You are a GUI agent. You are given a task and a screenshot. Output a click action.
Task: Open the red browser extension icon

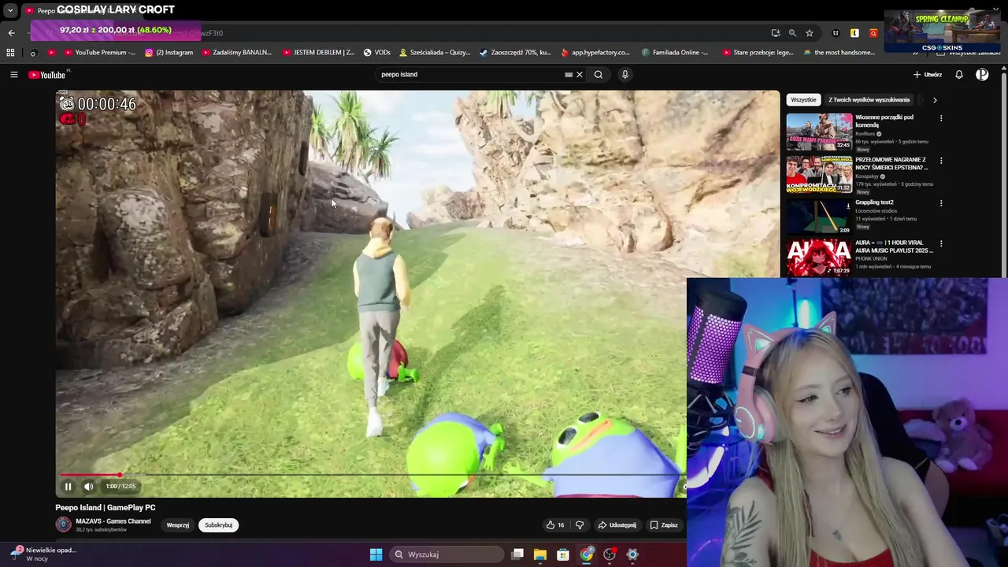873,33
